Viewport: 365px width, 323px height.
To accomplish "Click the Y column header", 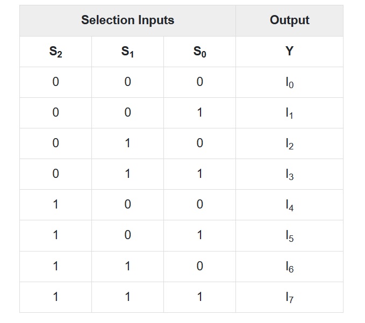I will (289, 52).
